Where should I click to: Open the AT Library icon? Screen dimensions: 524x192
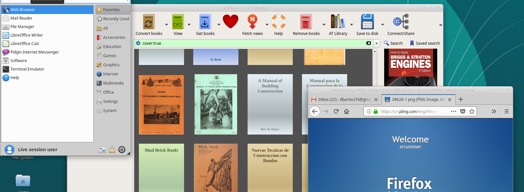[338, 22]
